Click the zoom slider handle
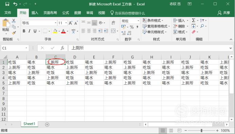This screenshot has height=134, width=235. point(202,131)
